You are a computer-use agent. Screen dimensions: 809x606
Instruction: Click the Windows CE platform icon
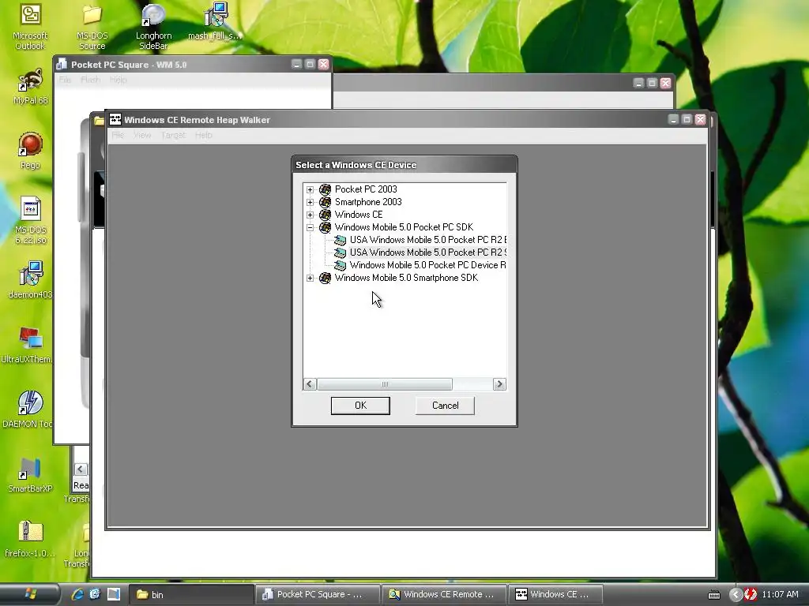click(325, 215)
